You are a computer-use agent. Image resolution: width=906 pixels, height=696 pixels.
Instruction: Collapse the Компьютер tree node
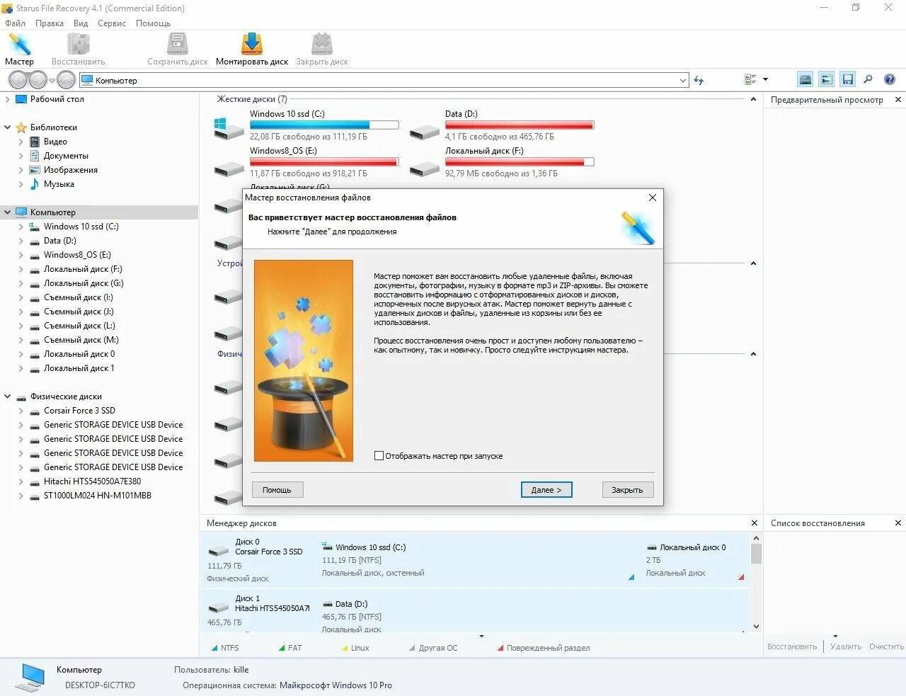(x=8, y=212)
